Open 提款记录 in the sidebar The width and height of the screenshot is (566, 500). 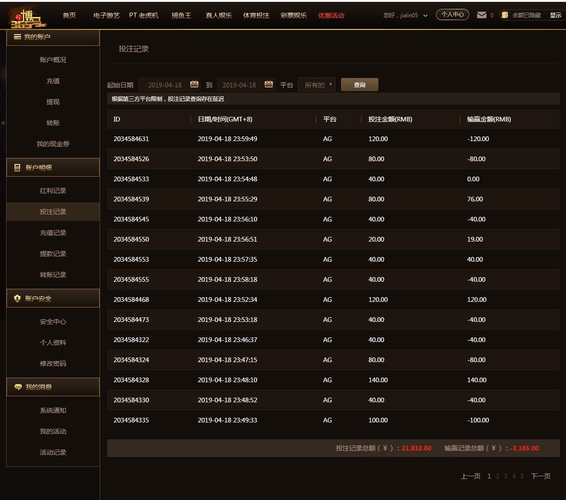[x=53, y=254]
